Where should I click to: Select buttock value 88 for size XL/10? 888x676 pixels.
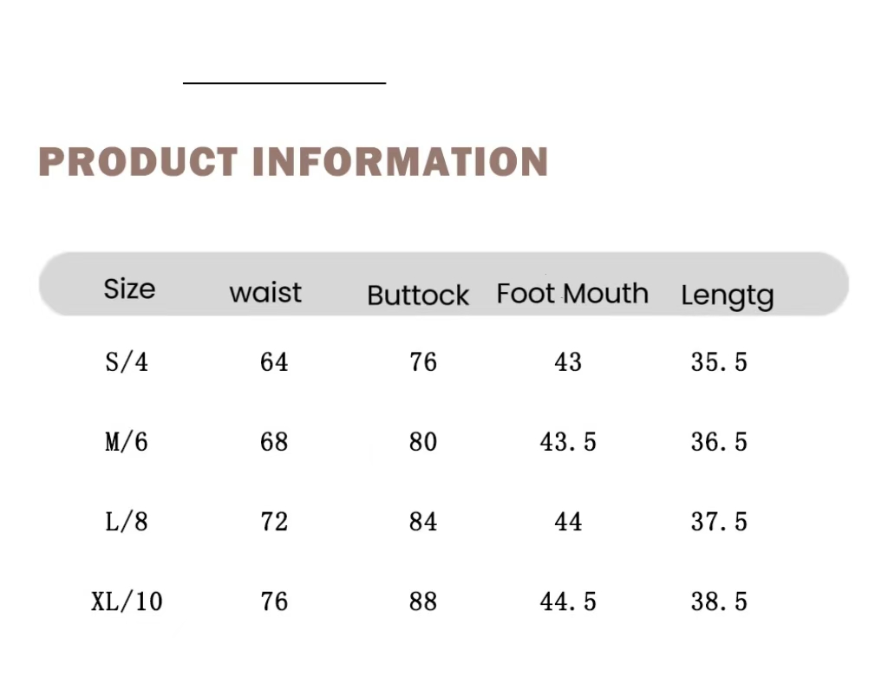[423, 601]
